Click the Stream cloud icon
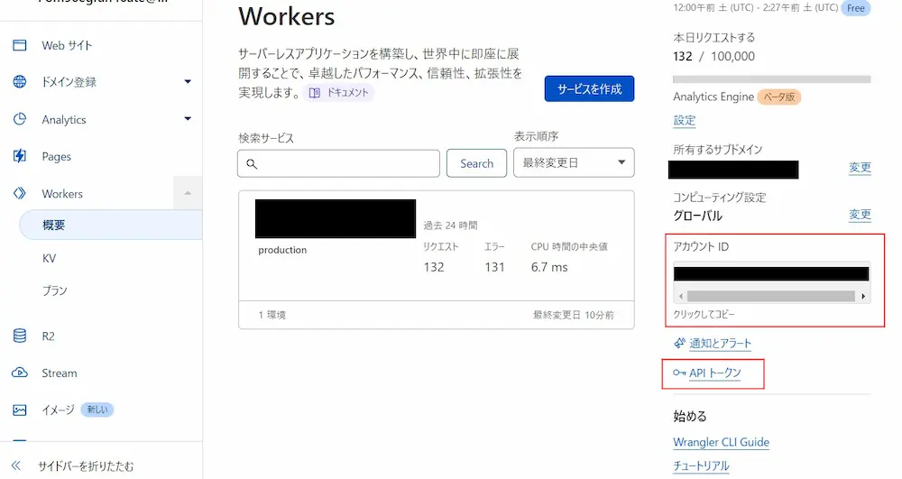Image resolution: width=902 pixels, height=479 pixels. (x=20, y=373)
